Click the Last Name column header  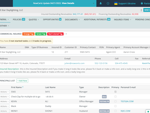tap(50, 87)
